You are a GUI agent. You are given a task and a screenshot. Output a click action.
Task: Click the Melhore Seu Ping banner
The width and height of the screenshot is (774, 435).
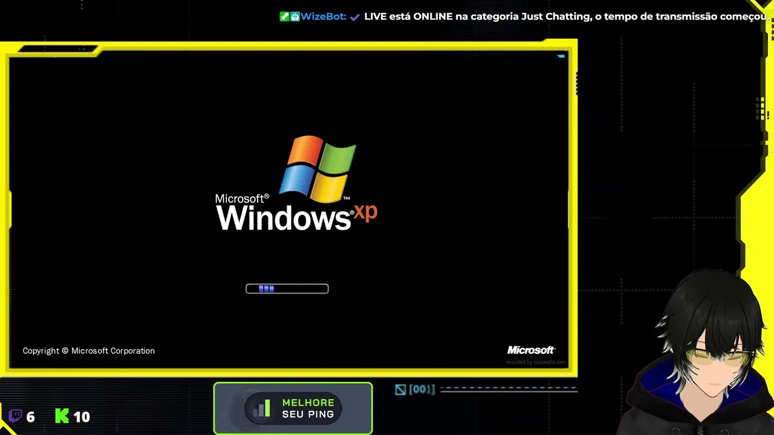pyautogui.click(x=293, y=408)
